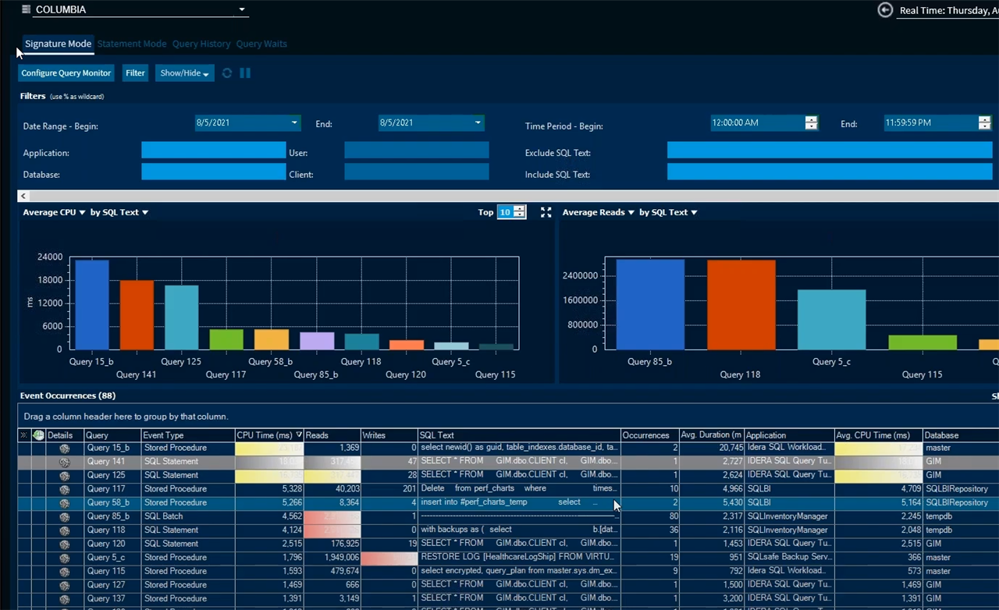
Task: Sort by the Application column header
Action: pos(789,435)
